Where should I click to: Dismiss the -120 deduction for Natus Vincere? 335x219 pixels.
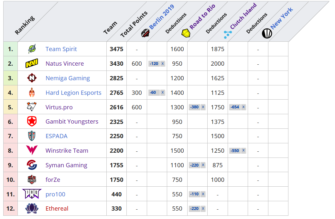point(163,63)
